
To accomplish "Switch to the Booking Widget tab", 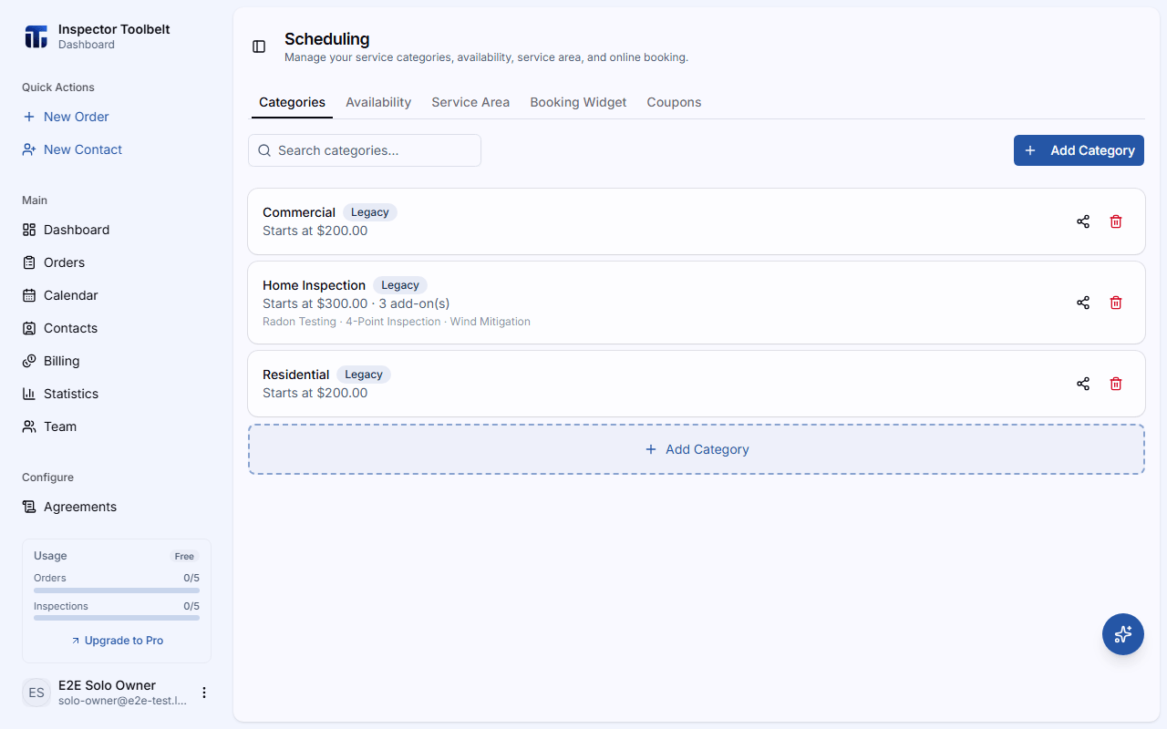I will click(x=578, y=102).
